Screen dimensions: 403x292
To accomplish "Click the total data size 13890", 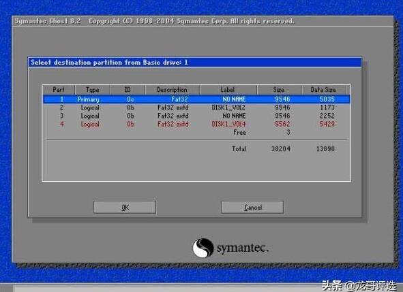I will 325,149.
